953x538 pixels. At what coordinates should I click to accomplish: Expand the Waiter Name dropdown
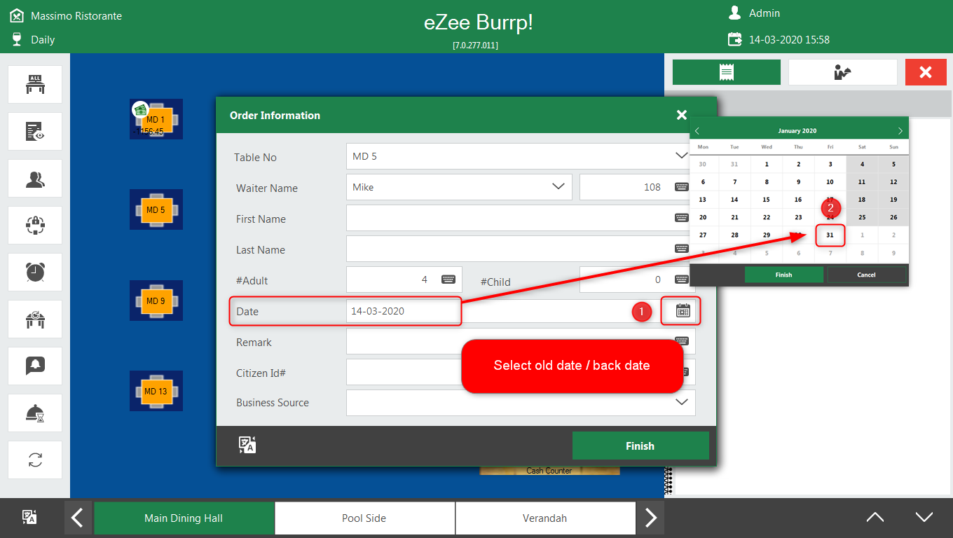click(558, 187)
